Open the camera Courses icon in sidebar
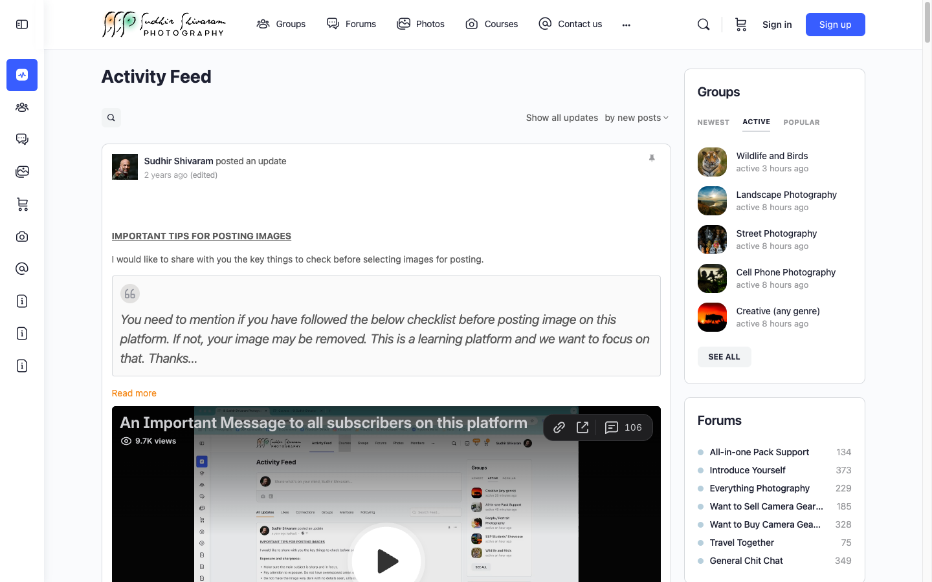 pos(22,237)
